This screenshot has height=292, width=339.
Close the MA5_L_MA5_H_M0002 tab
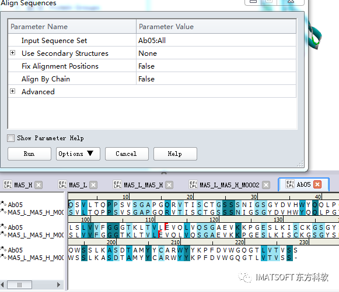tap(266, 185)
